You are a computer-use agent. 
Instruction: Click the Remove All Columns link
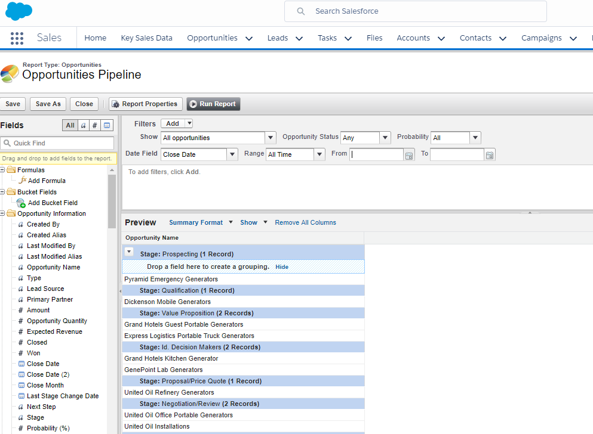coord(305,222)
